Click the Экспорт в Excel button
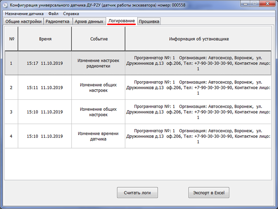Image resolution: width=278 pixels, height=209 pixels. point(209,193)
